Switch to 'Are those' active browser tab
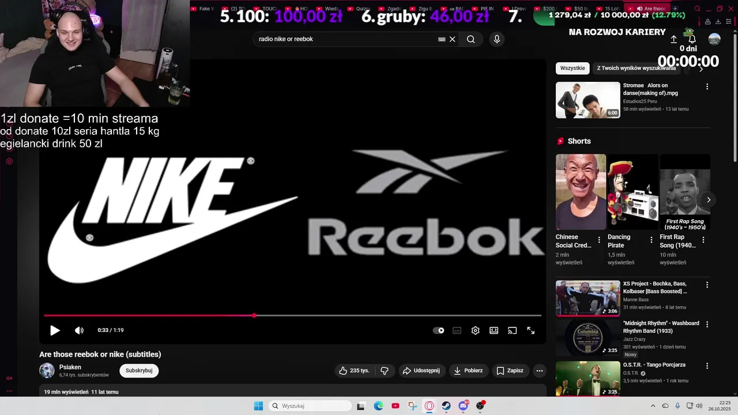Viewport: 738px width, 415px height. click(650, 9)
